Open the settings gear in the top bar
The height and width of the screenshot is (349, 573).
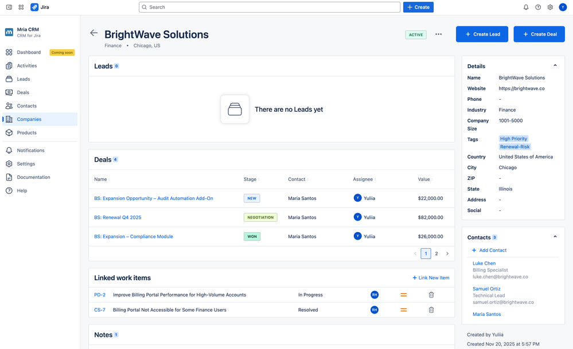pyautogui.click(x=549, y=7)
